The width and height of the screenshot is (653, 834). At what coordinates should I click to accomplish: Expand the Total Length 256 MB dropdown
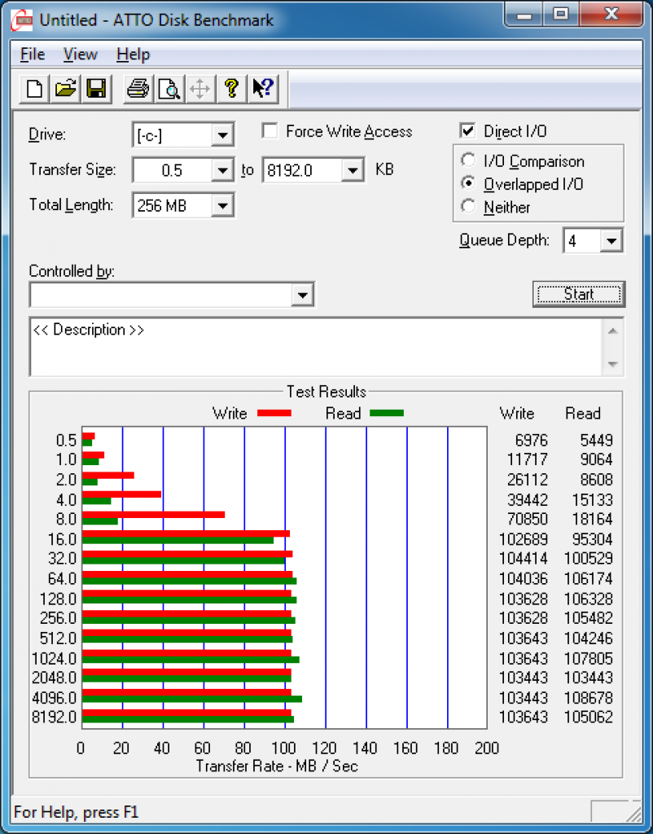click(x=222, y=205)
